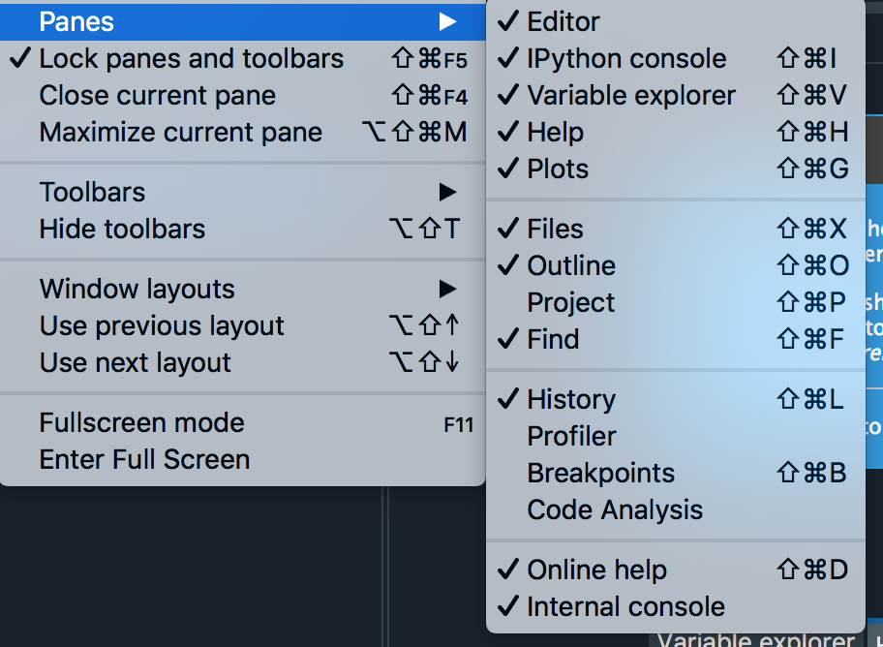Enable the Project pane
The width and height of the screenshot is (883, 647).
pos(570,302)
